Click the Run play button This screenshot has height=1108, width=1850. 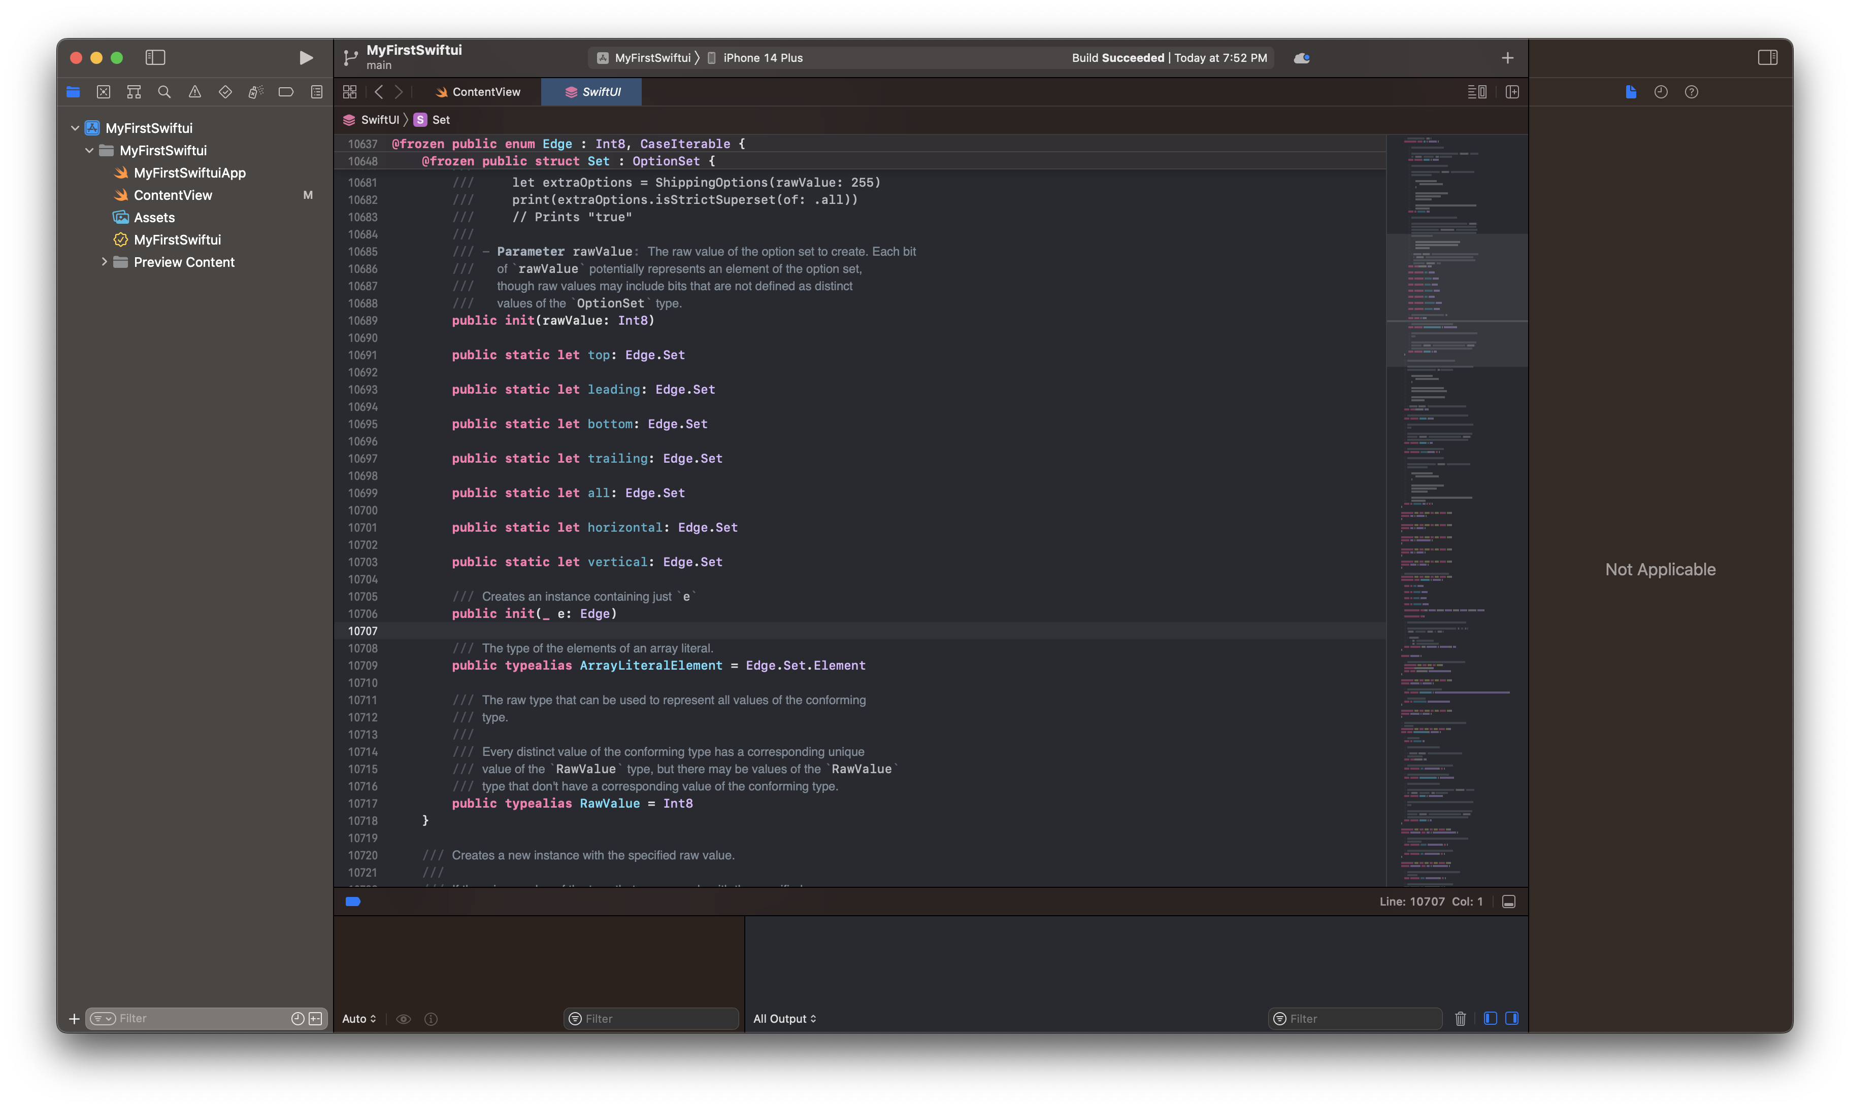point(306,57)
